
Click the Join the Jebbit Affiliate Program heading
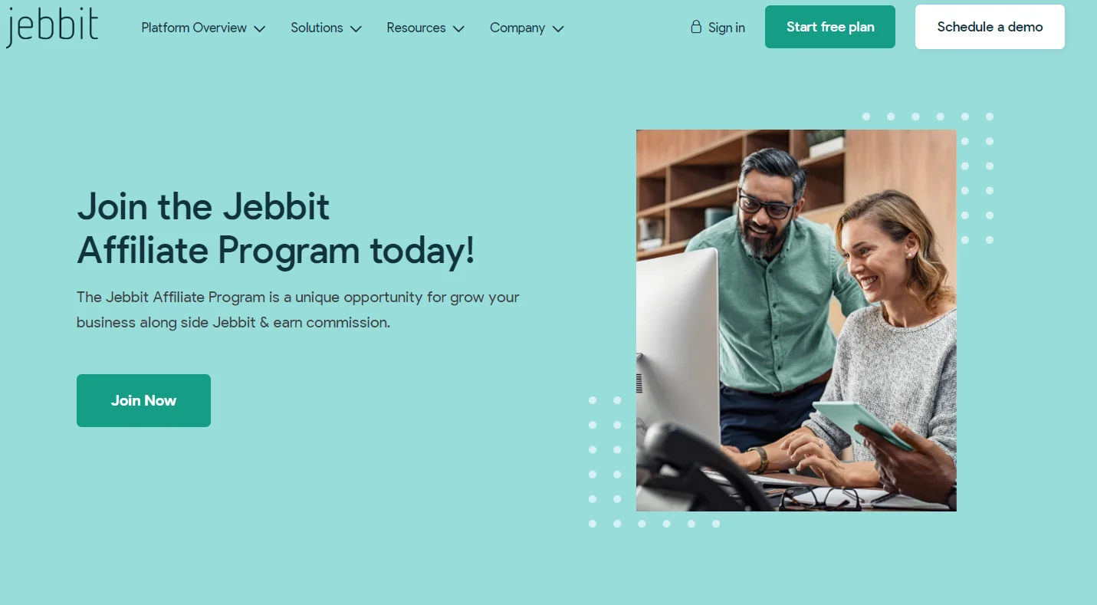(x=276, y=229)
